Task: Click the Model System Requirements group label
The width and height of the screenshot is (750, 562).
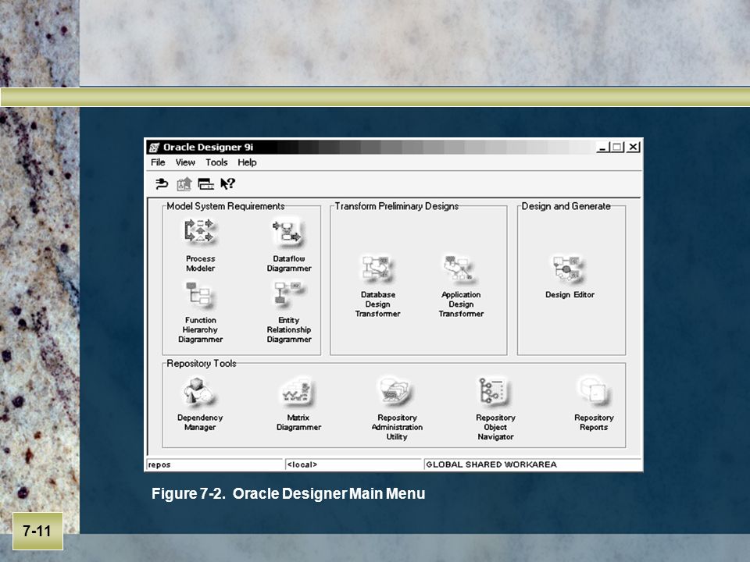Action: [x=225, y=206]
